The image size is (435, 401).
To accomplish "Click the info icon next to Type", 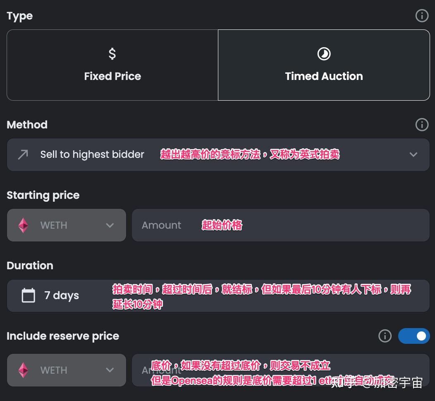I will coord(421,16).
